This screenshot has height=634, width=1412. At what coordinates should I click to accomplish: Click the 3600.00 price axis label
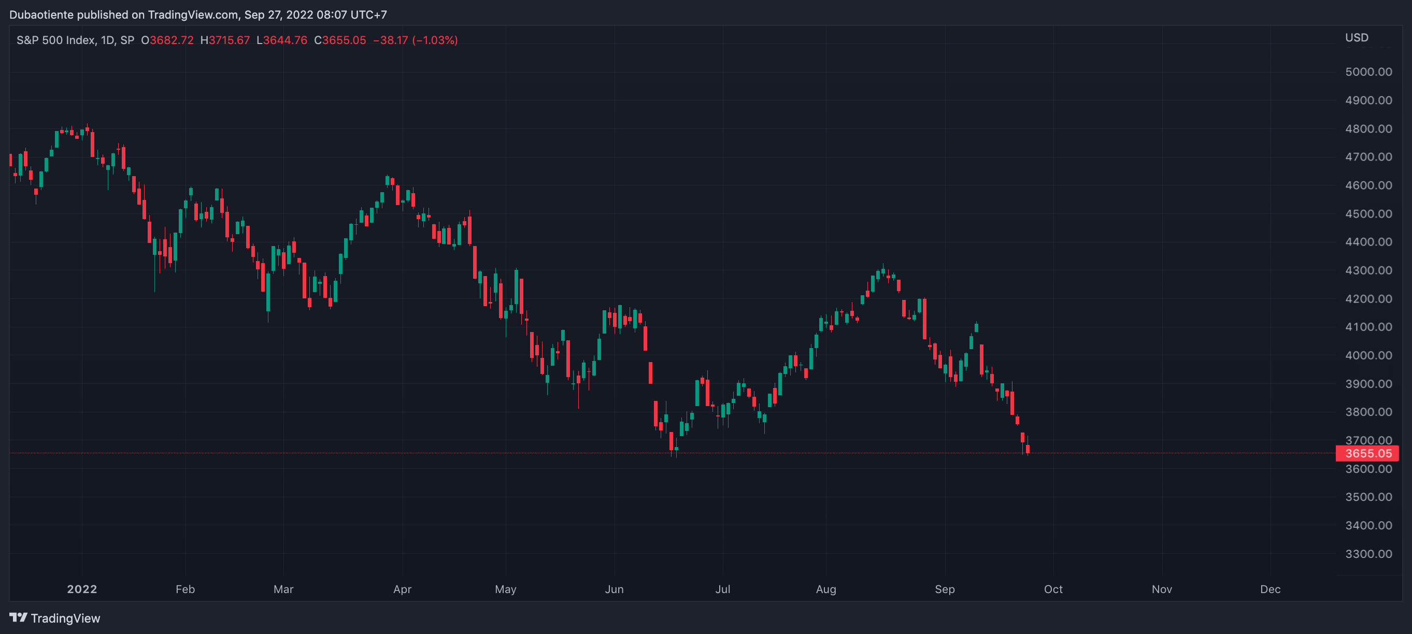(x=1368, y=469)
